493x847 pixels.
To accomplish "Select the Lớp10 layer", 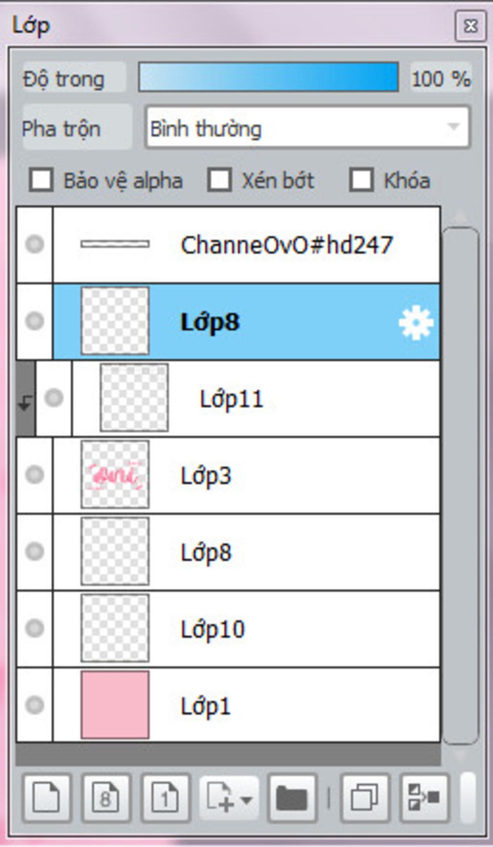I will [228, 629].
